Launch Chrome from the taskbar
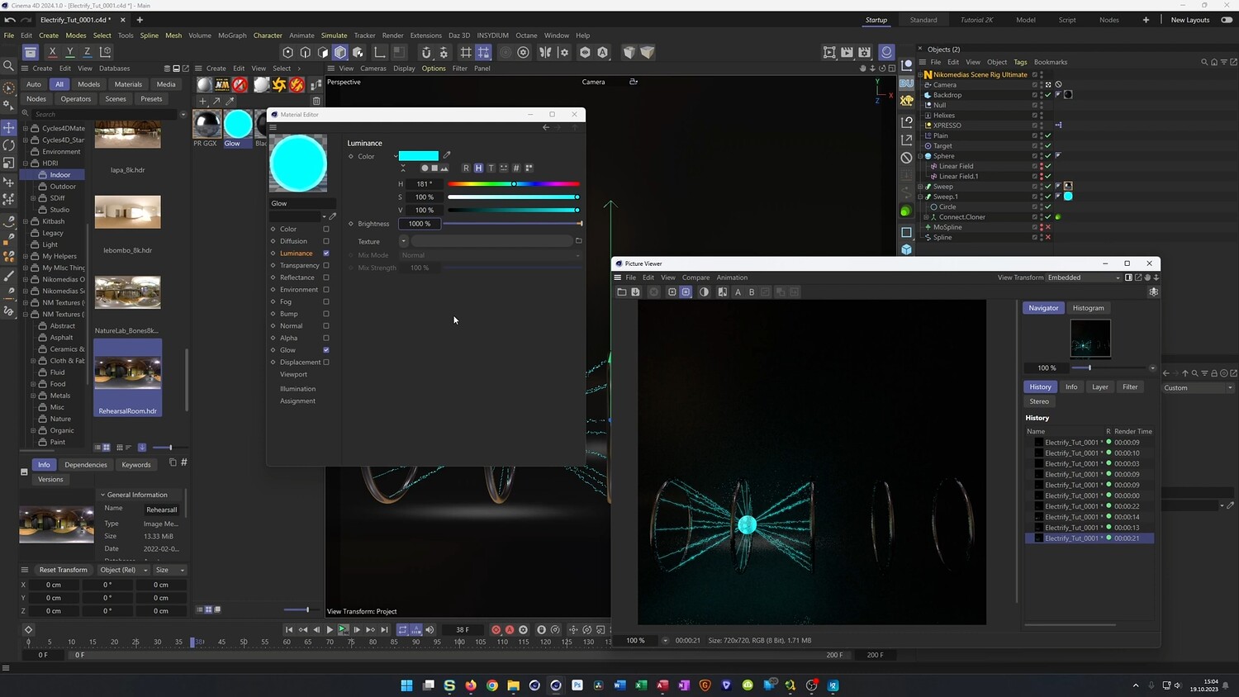1239x697 pixels. click(x=492, y=685)
